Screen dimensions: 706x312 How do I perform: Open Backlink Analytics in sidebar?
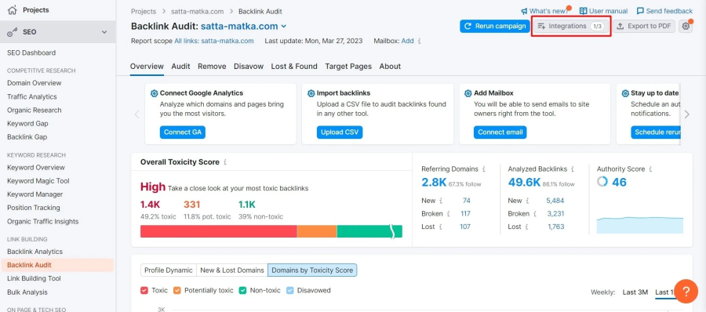[x=35, y=252]
